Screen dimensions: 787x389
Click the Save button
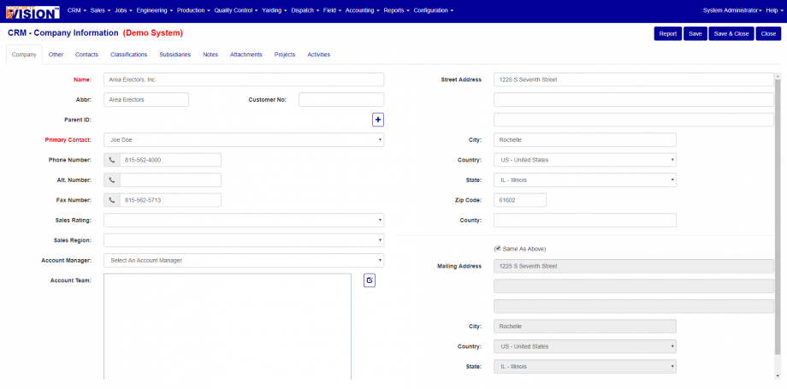coord(695,33)
